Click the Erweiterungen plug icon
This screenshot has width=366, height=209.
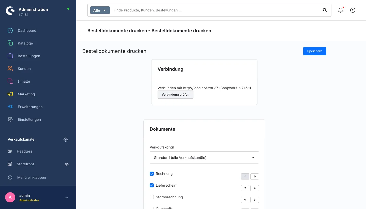pos(10,107)
